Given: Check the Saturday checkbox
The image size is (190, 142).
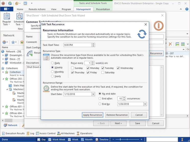Looking at the screenshot, I should tap(103, 73).
